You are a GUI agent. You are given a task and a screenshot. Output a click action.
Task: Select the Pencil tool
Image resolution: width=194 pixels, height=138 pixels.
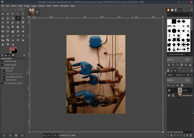click(8, 36)
